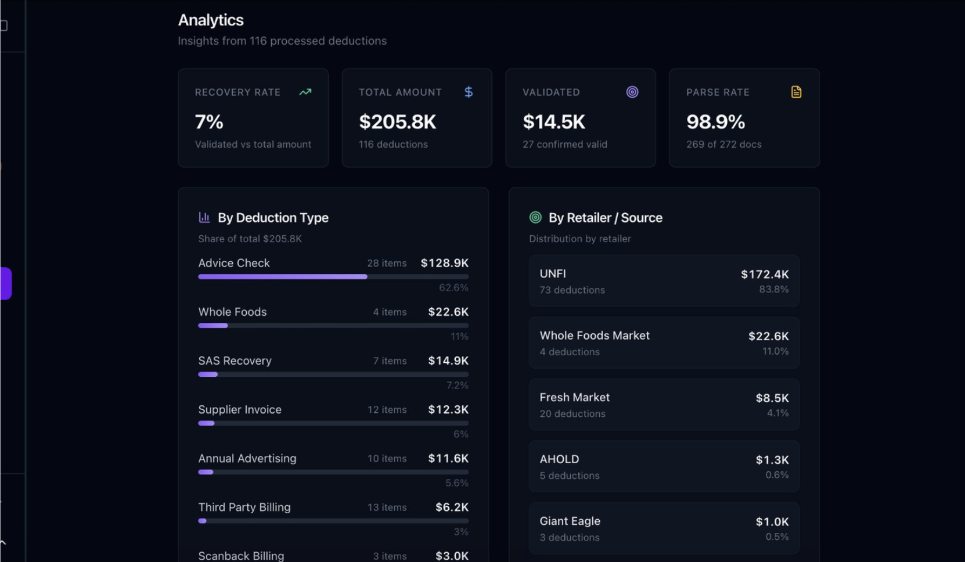Click the "$14.5K" validated value
Image resolution: width=965 pixels, height=562 pixels.
coord(554,122)
